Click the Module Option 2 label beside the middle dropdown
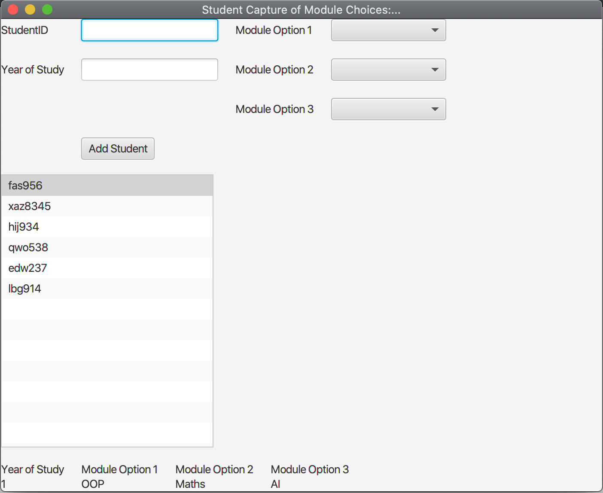The height and width of the screenshot is (493, 603). (x=274, y=70)
